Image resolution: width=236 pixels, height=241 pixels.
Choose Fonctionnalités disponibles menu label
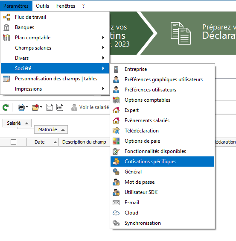coord(155,151)
